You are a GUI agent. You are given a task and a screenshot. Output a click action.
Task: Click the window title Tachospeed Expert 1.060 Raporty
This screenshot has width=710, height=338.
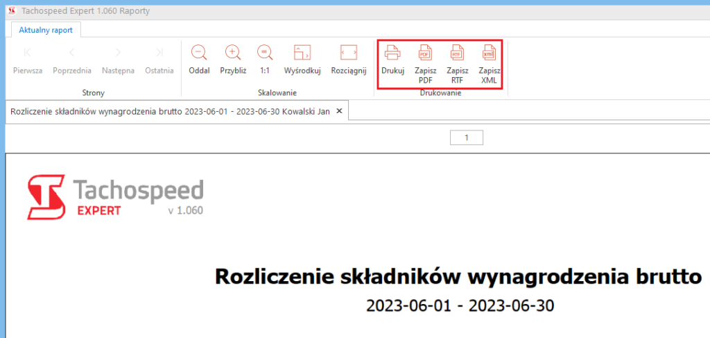(x=85, y=11)
